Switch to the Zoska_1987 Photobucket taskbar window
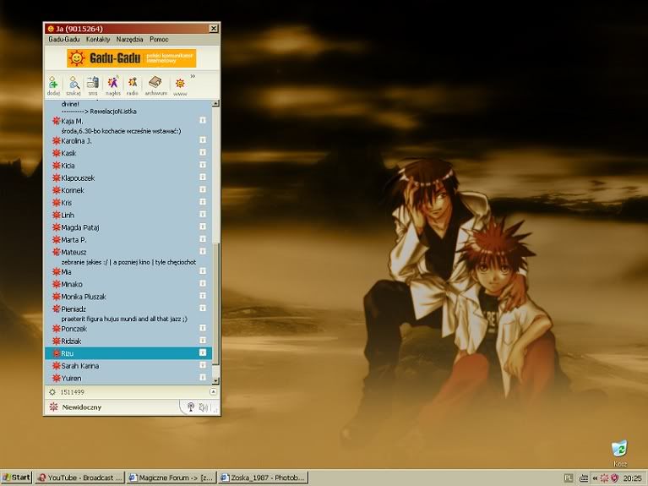The height and width of the screenshot is (486, 648). [264, 478]
